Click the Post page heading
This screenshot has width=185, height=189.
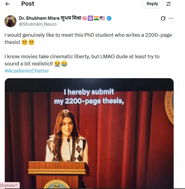pos(28,4)
